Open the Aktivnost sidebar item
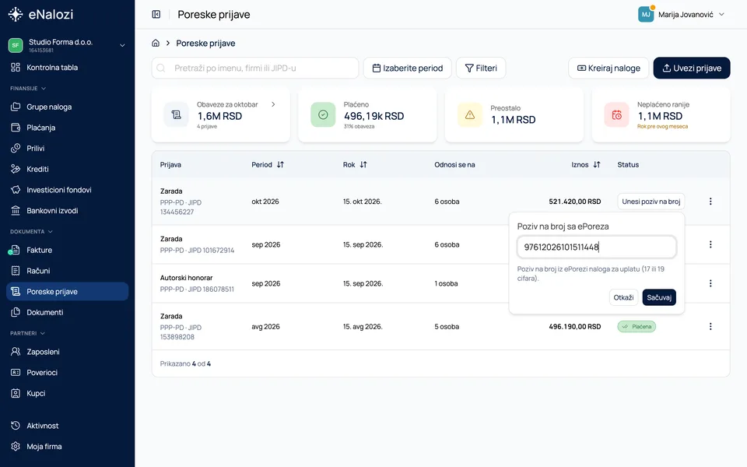Screen dimensions: 747x467 (x=67, y=426)
